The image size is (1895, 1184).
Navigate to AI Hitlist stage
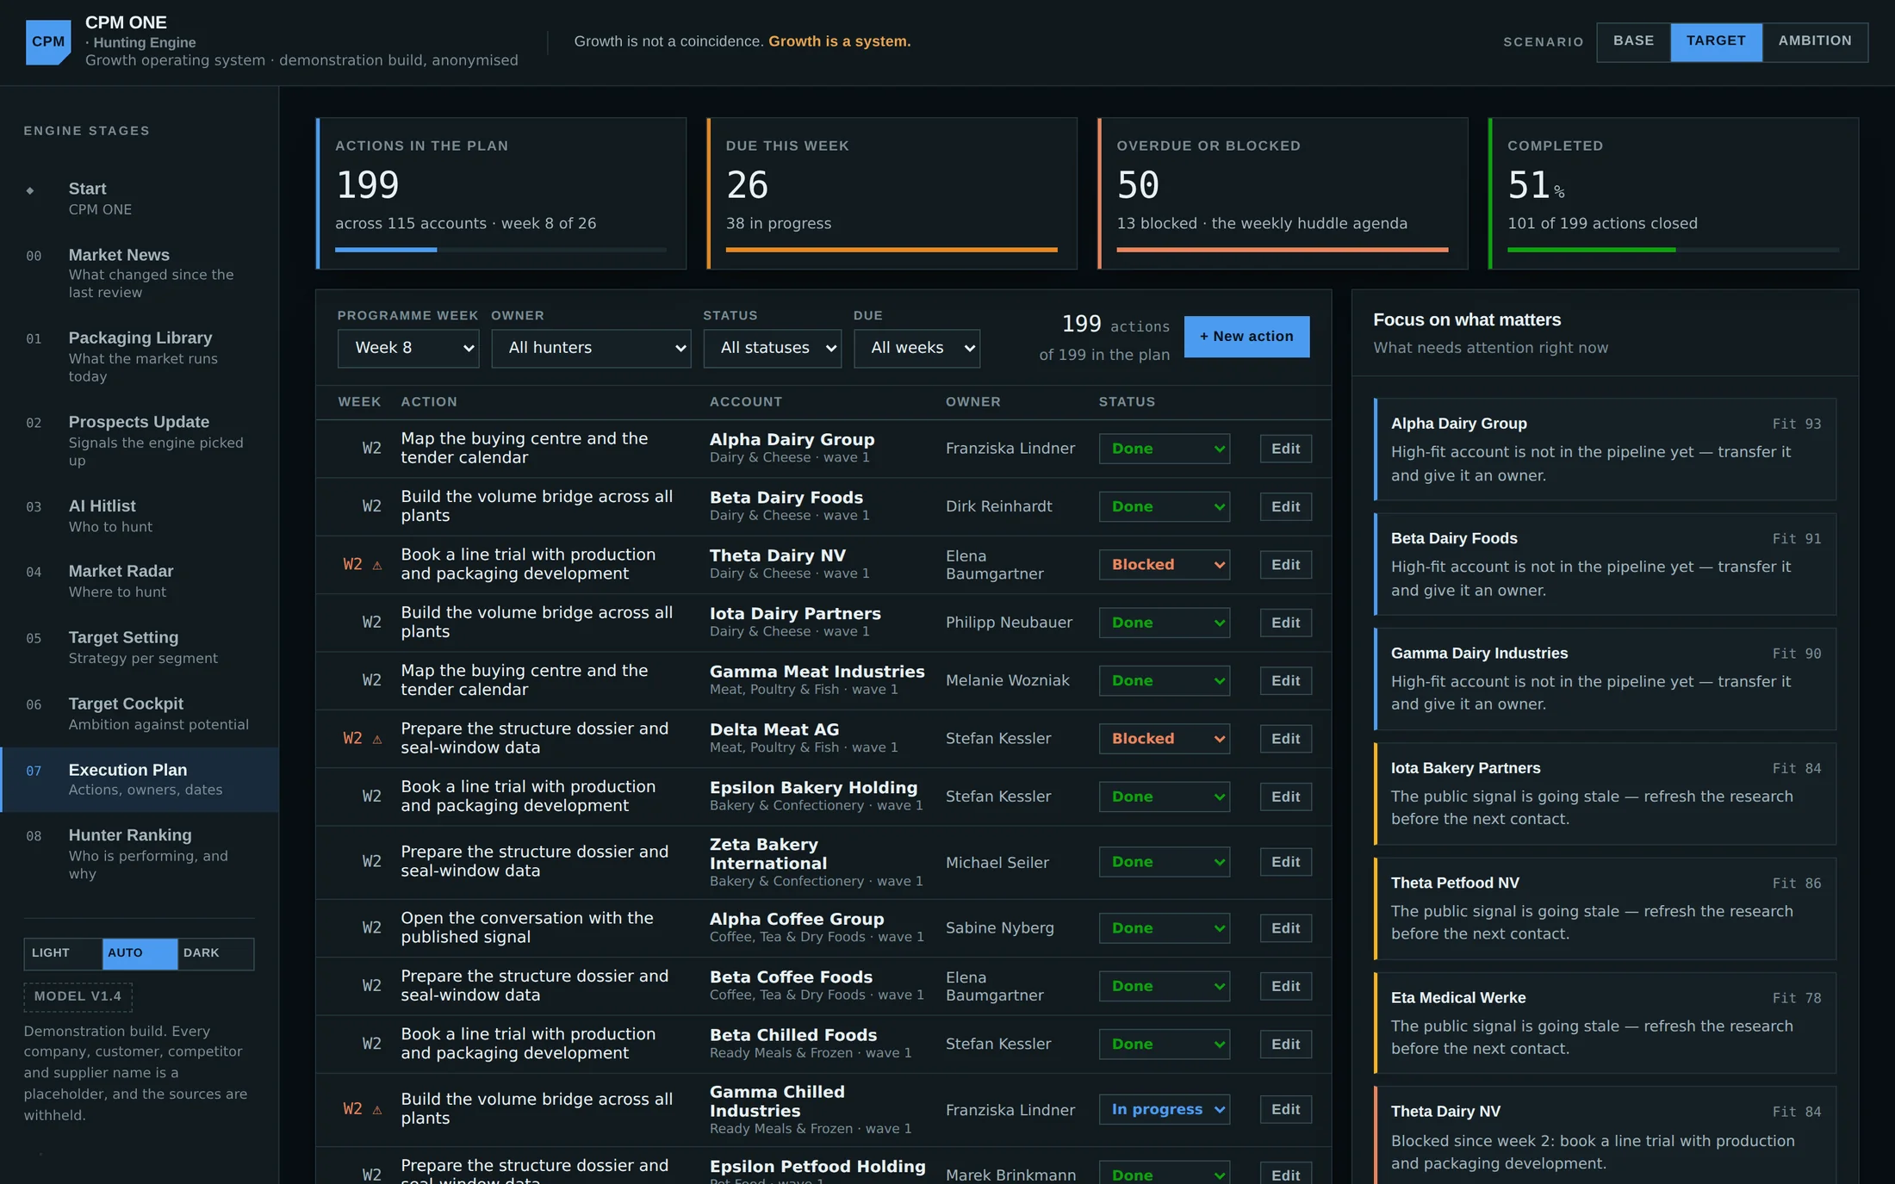[x=140, y=516]
